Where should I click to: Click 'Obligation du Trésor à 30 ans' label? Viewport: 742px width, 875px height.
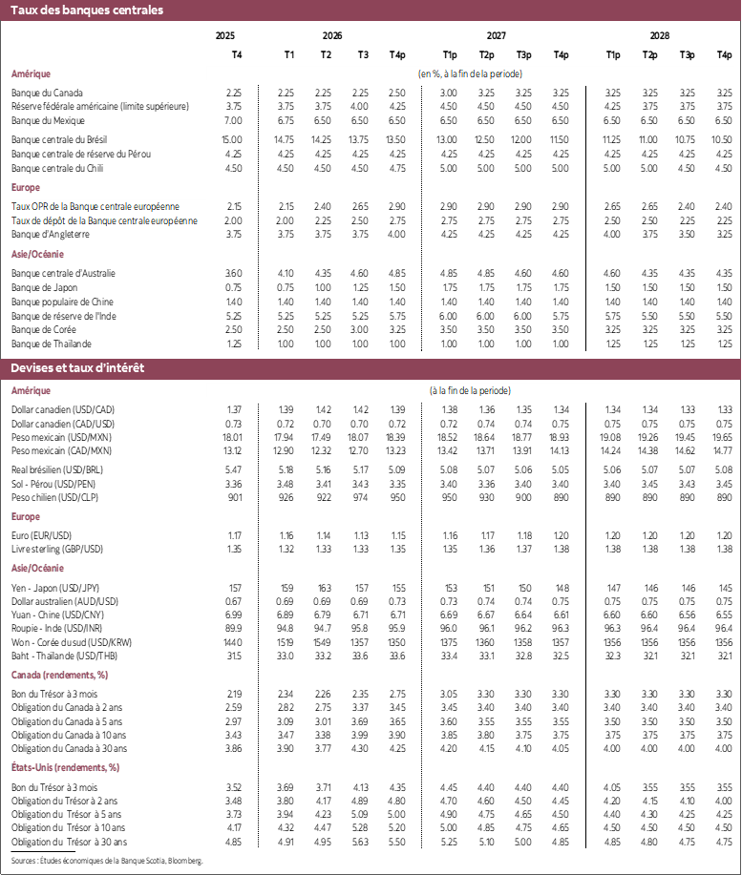coord(69,842)
